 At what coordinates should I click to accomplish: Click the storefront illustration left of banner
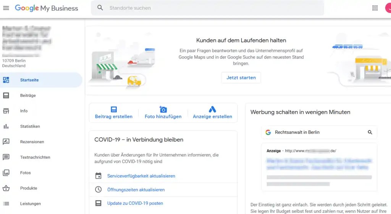pos(105,66)
